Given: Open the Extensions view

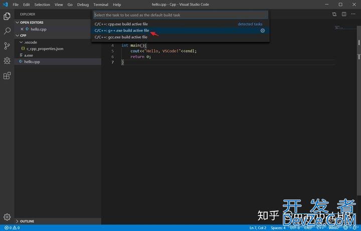Looking at the screenshot, I should pyautogui.click(x=7, y=75).
